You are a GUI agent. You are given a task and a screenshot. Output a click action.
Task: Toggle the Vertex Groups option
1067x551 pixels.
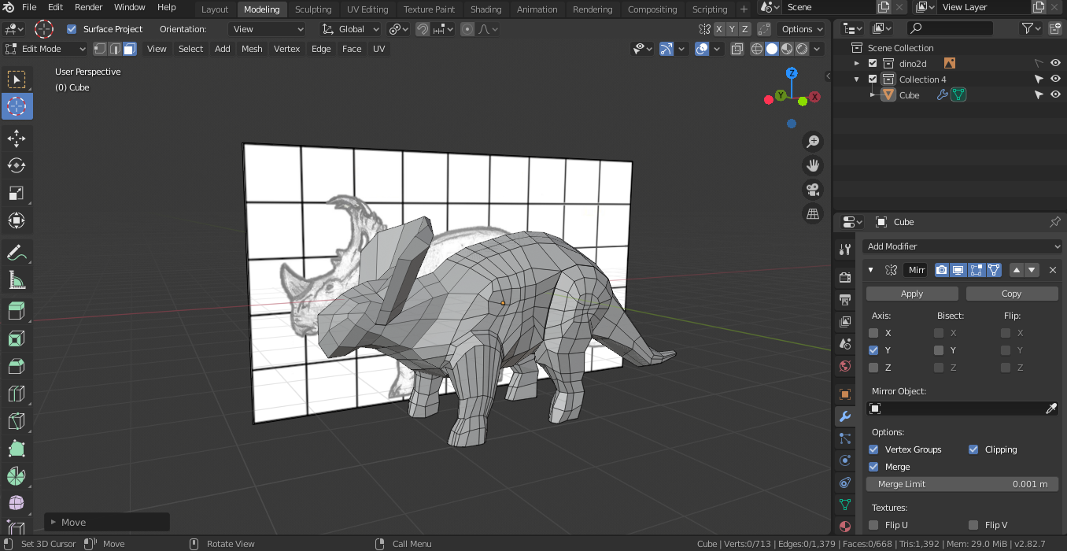(873, 449)
